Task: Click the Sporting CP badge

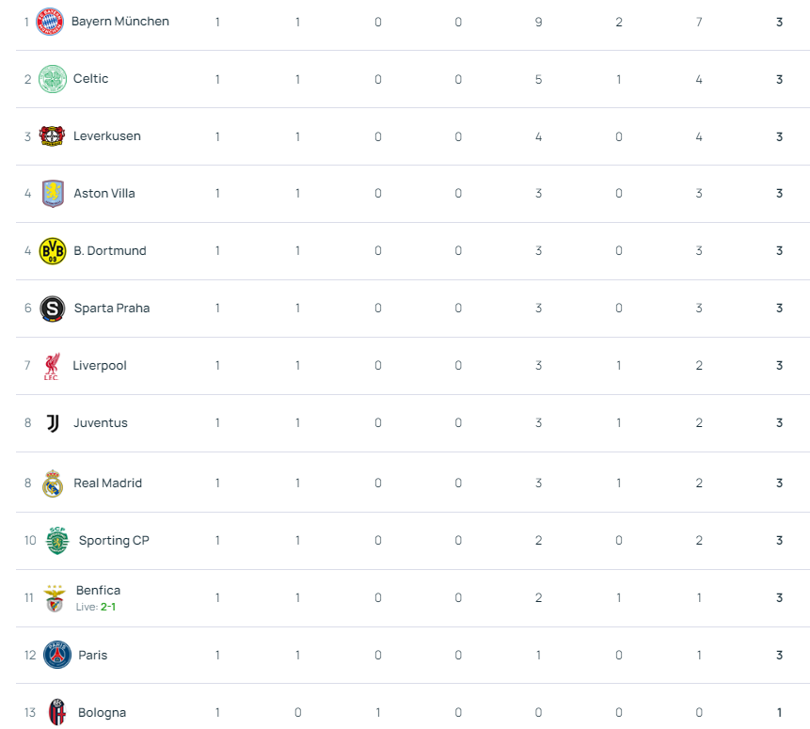Action: click(57, 541)
